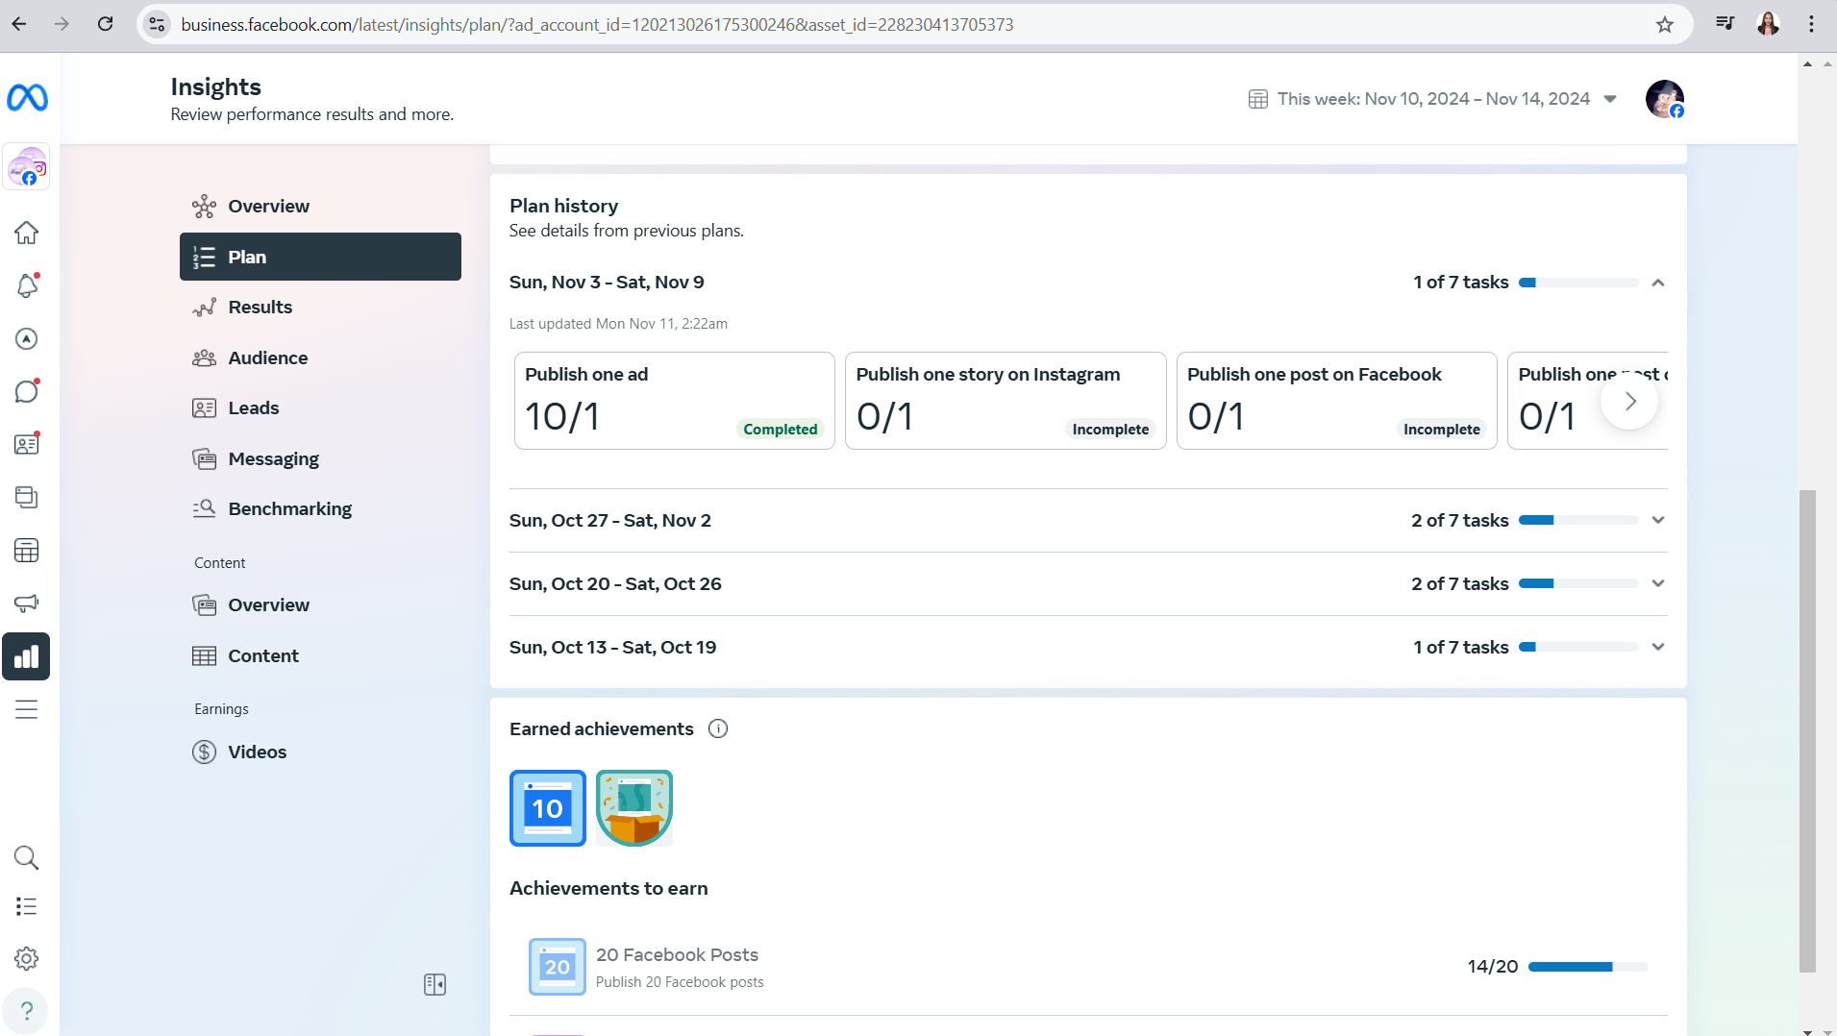The height and width of the screenshot is (1036, 1837).
Task: Click the Meta logo icon
Action: [27, 98]
